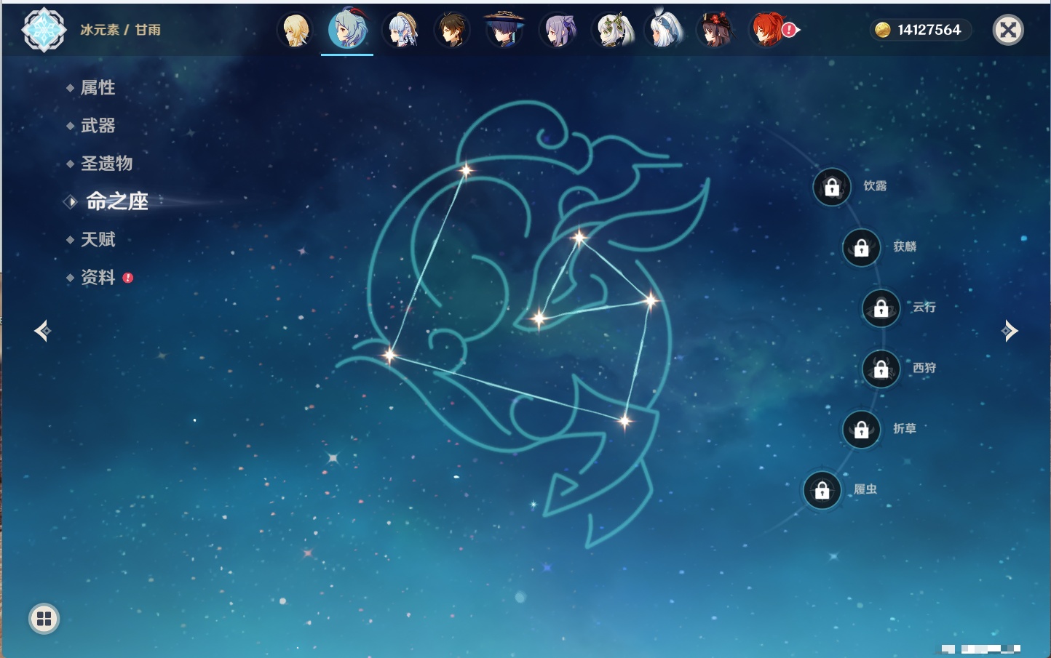Go to the next character with right arrow
The image size is (1051, 658).
click(x=1010, y=331)
